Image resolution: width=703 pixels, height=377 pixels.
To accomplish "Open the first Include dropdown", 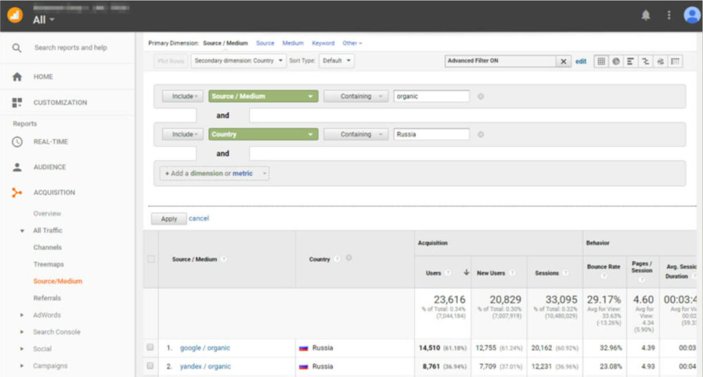I will (x=183, y=96).
